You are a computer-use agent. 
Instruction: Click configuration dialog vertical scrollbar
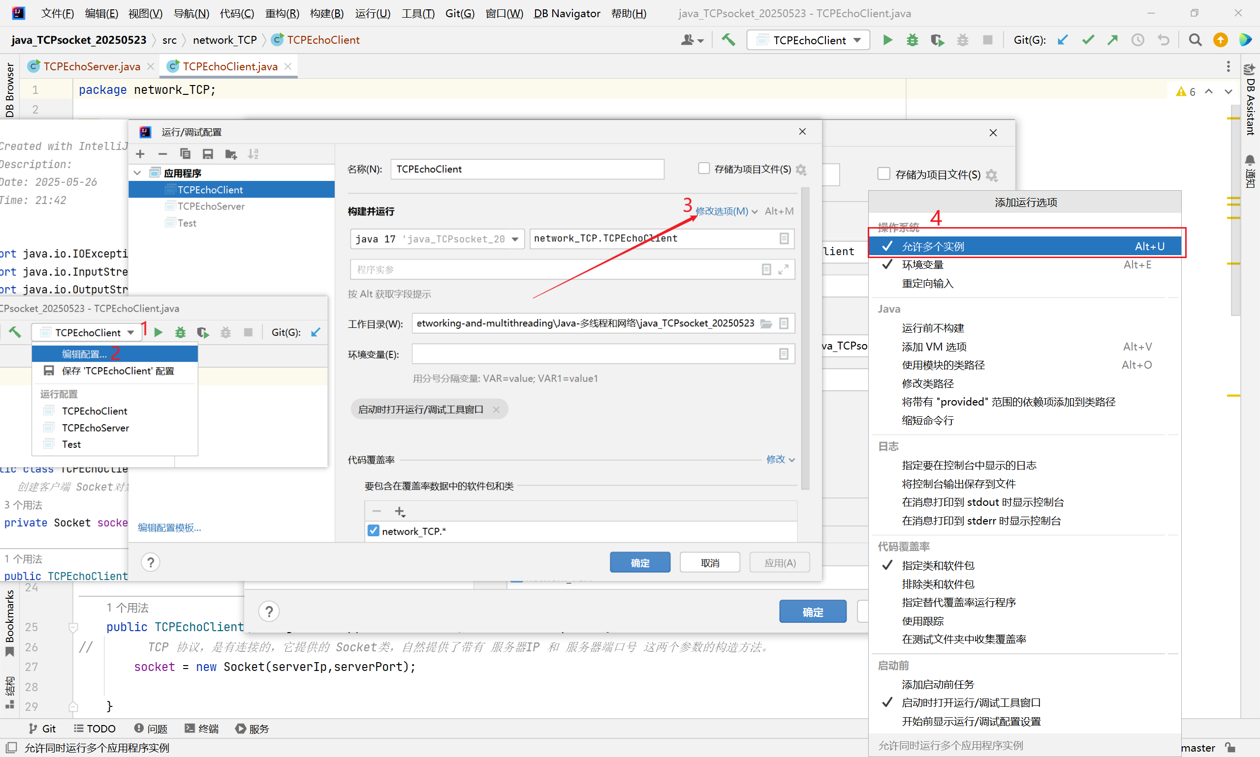pyautogui.click(x=805, y=337)
